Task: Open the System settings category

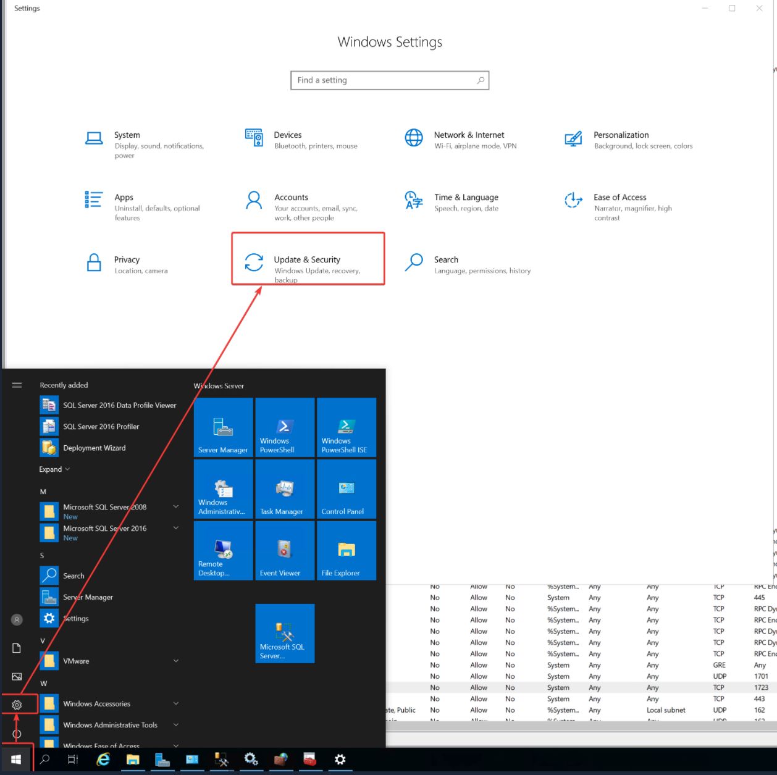Action: click(145, 145)
